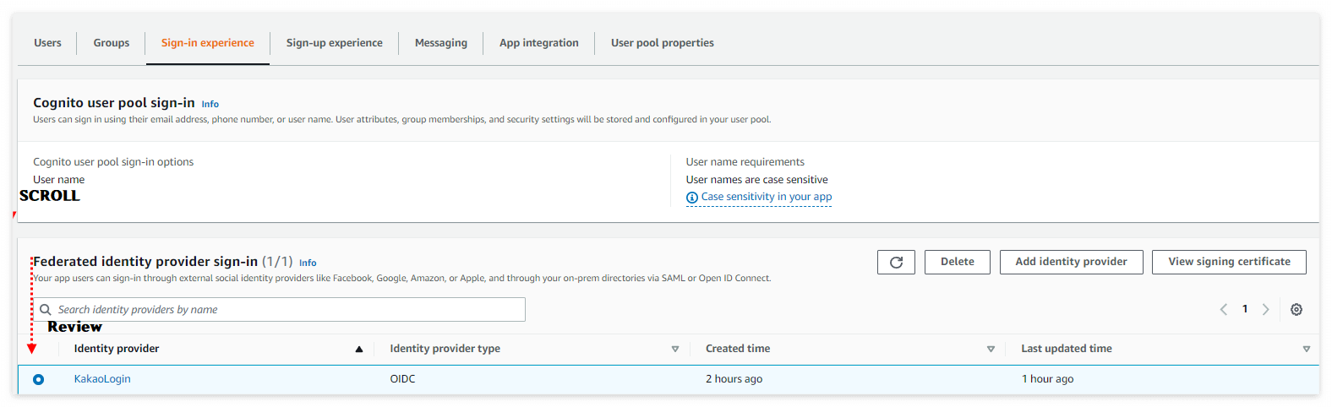Image resolution: width=1332 pixels, height=407 pixels.
Task: Click View signing certificate button
Action: (1229, 262)
